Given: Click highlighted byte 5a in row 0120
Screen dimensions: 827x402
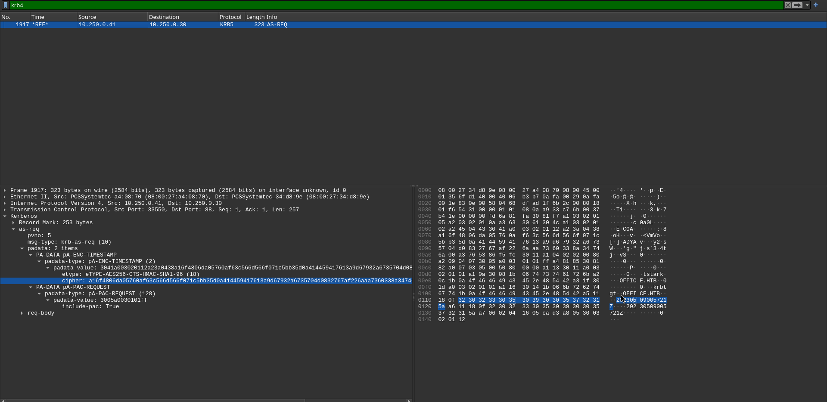Looking at the screenshot, I should click(x=441, y=306).
